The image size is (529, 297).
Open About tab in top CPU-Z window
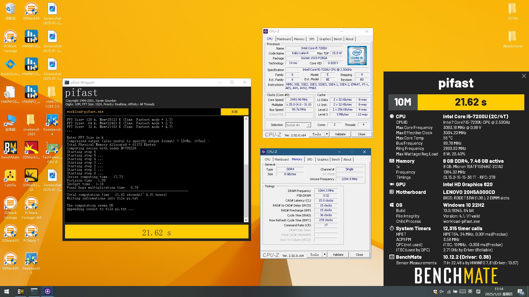(x=349, y=39)
